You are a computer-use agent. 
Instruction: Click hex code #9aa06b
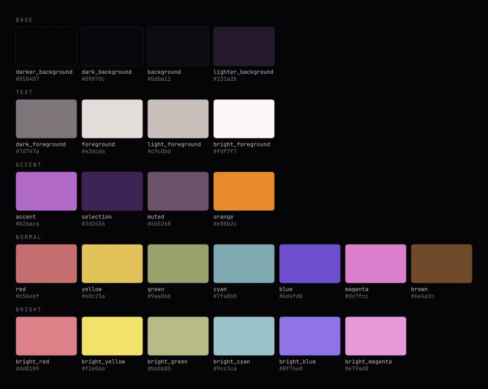(159, 296)
